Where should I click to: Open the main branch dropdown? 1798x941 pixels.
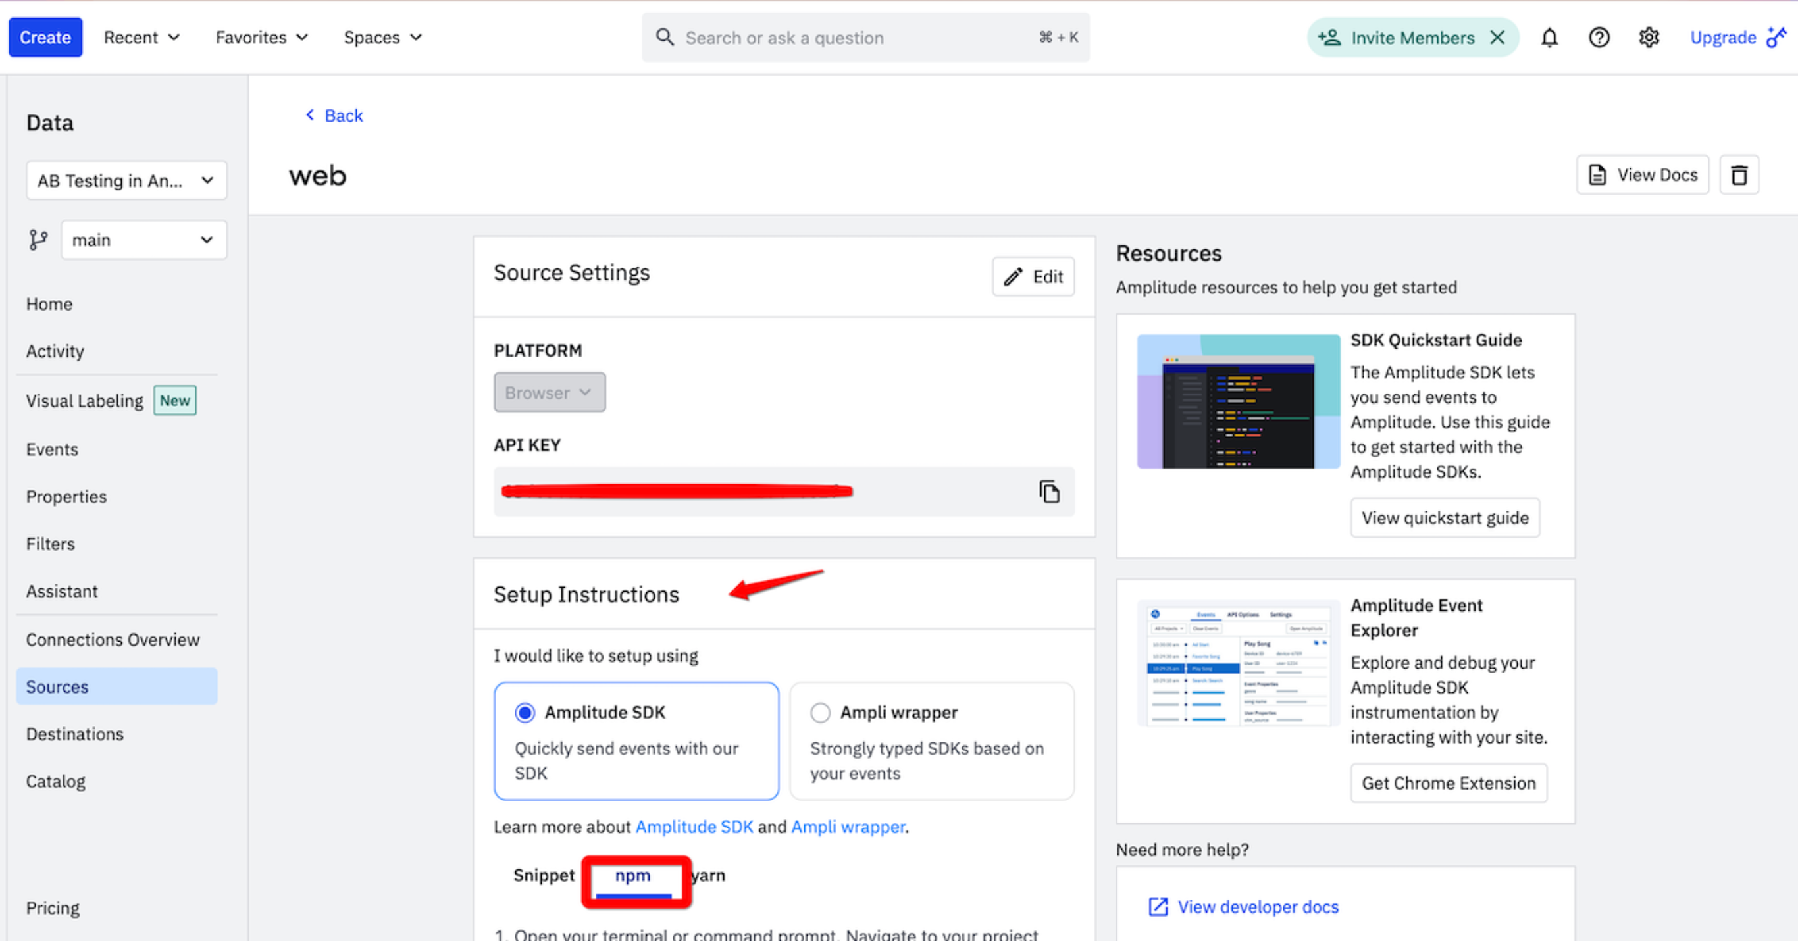pos(143,240)
